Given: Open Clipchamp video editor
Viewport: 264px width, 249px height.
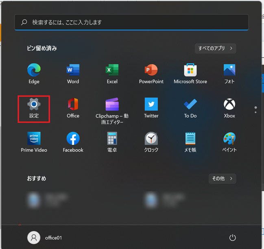Looking at the screenshot, I should [x=112, y=111].
